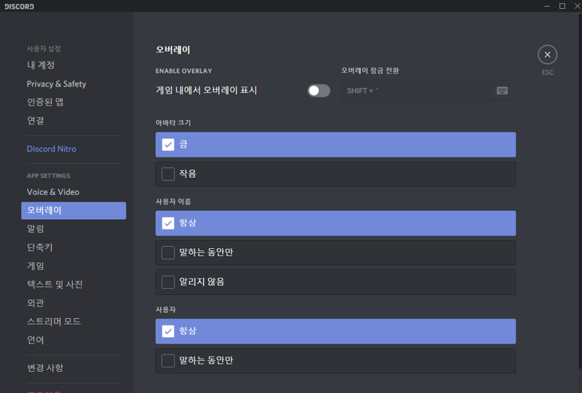Click the keyboard icon in keybind field
This screenshot has width=582, height=393.
[502, 91]
